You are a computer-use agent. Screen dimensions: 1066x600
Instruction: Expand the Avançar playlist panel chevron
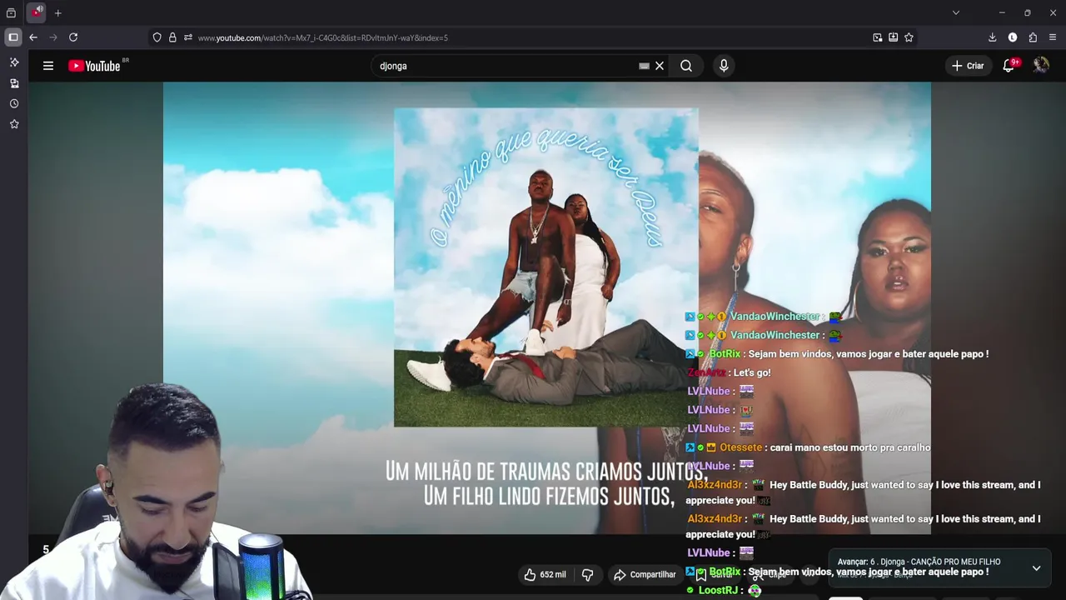[1036, 568]
